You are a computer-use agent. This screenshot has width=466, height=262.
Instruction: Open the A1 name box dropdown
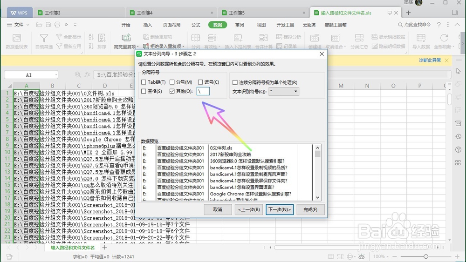coord(56,75)
